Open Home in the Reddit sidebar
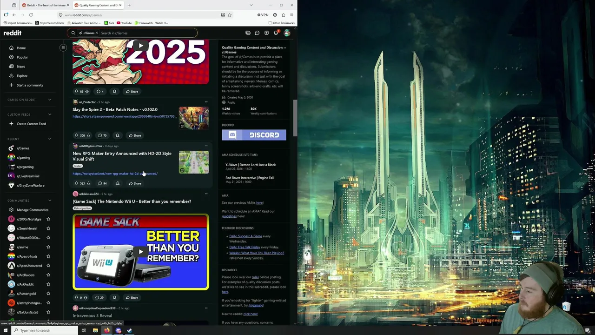The width and height of the screenshot is (595, 335). point(21,48)
